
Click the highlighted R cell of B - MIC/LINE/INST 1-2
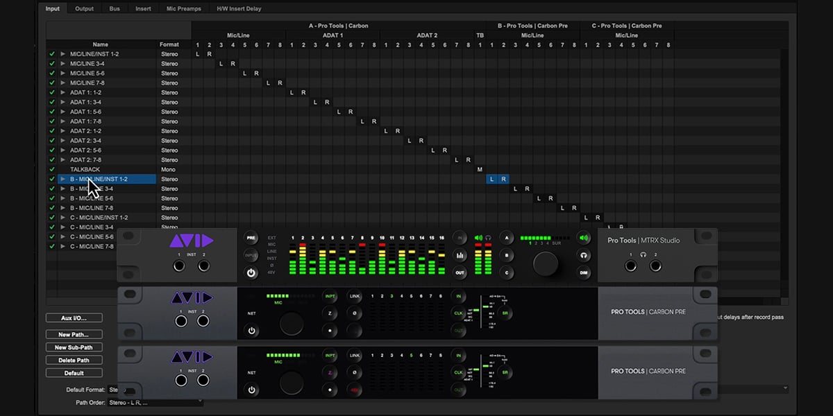[503, 179]
